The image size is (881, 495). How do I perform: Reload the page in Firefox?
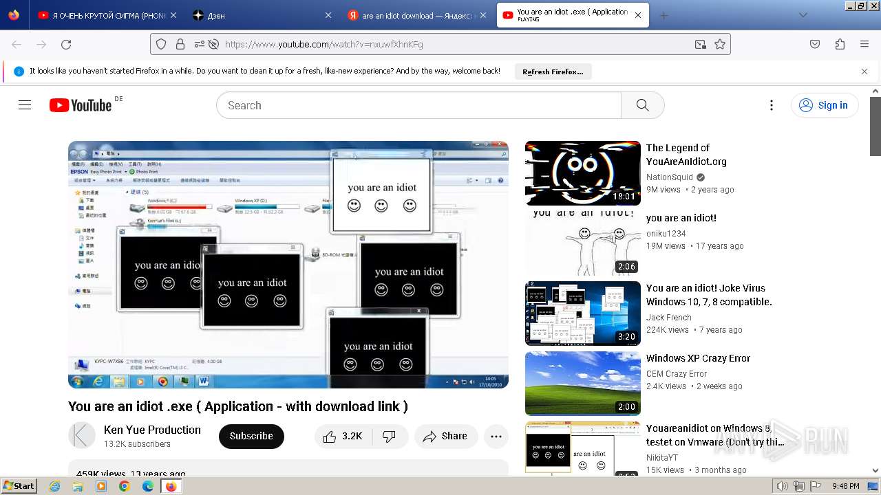tap(66, 44)
